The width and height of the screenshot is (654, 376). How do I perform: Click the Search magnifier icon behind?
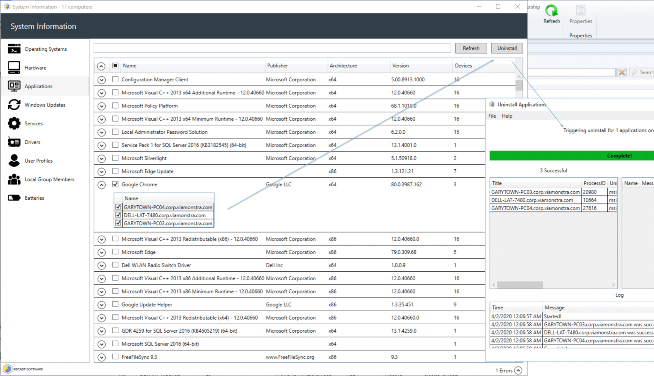coord(635,72)
